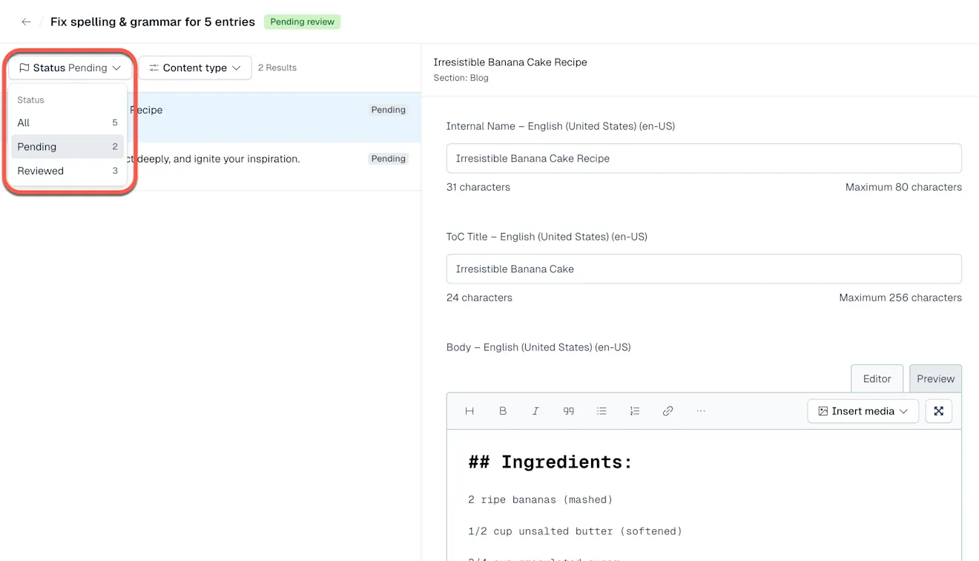Click the 'Fix spelling & grammar for 5 entries' title
This screenshot has width=979, height=561.
coord(153,22)
